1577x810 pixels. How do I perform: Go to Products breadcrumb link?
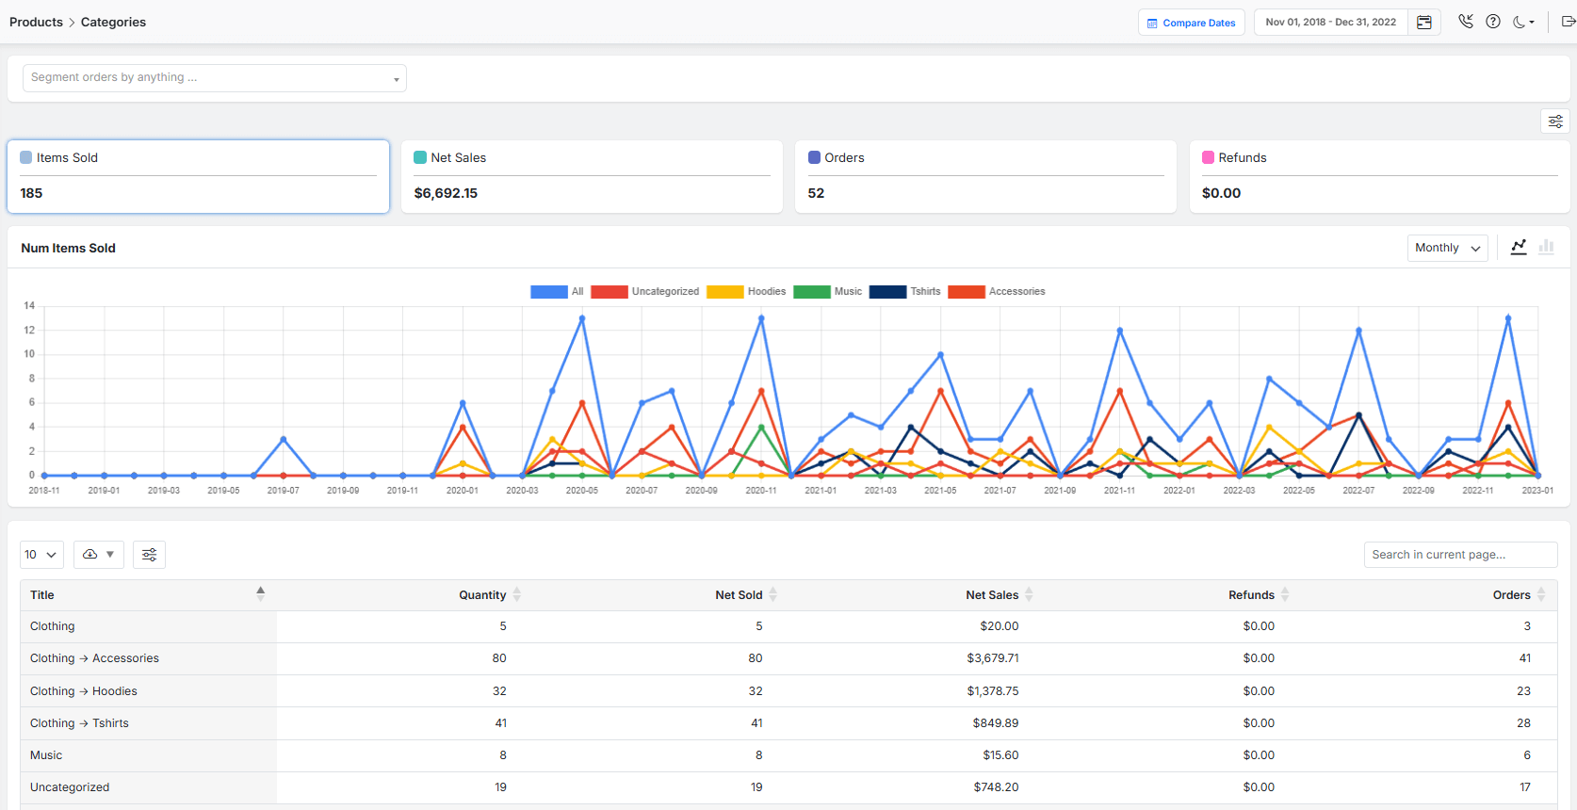point(36,22)
